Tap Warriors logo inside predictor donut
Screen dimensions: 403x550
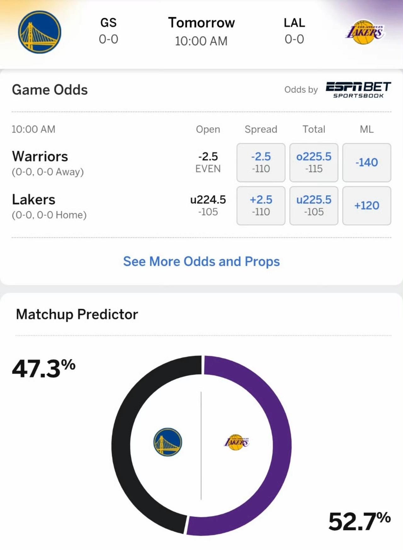pos(167,442)
